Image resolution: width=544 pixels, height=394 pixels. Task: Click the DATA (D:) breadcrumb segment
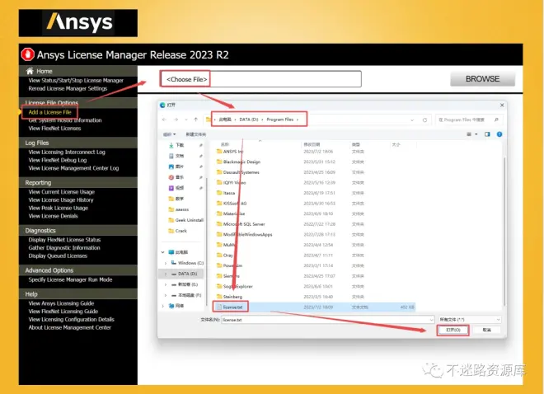point(249,120)
